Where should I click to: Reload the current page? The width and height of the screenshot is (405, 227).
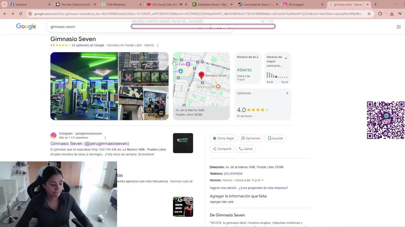pos(21,14)
